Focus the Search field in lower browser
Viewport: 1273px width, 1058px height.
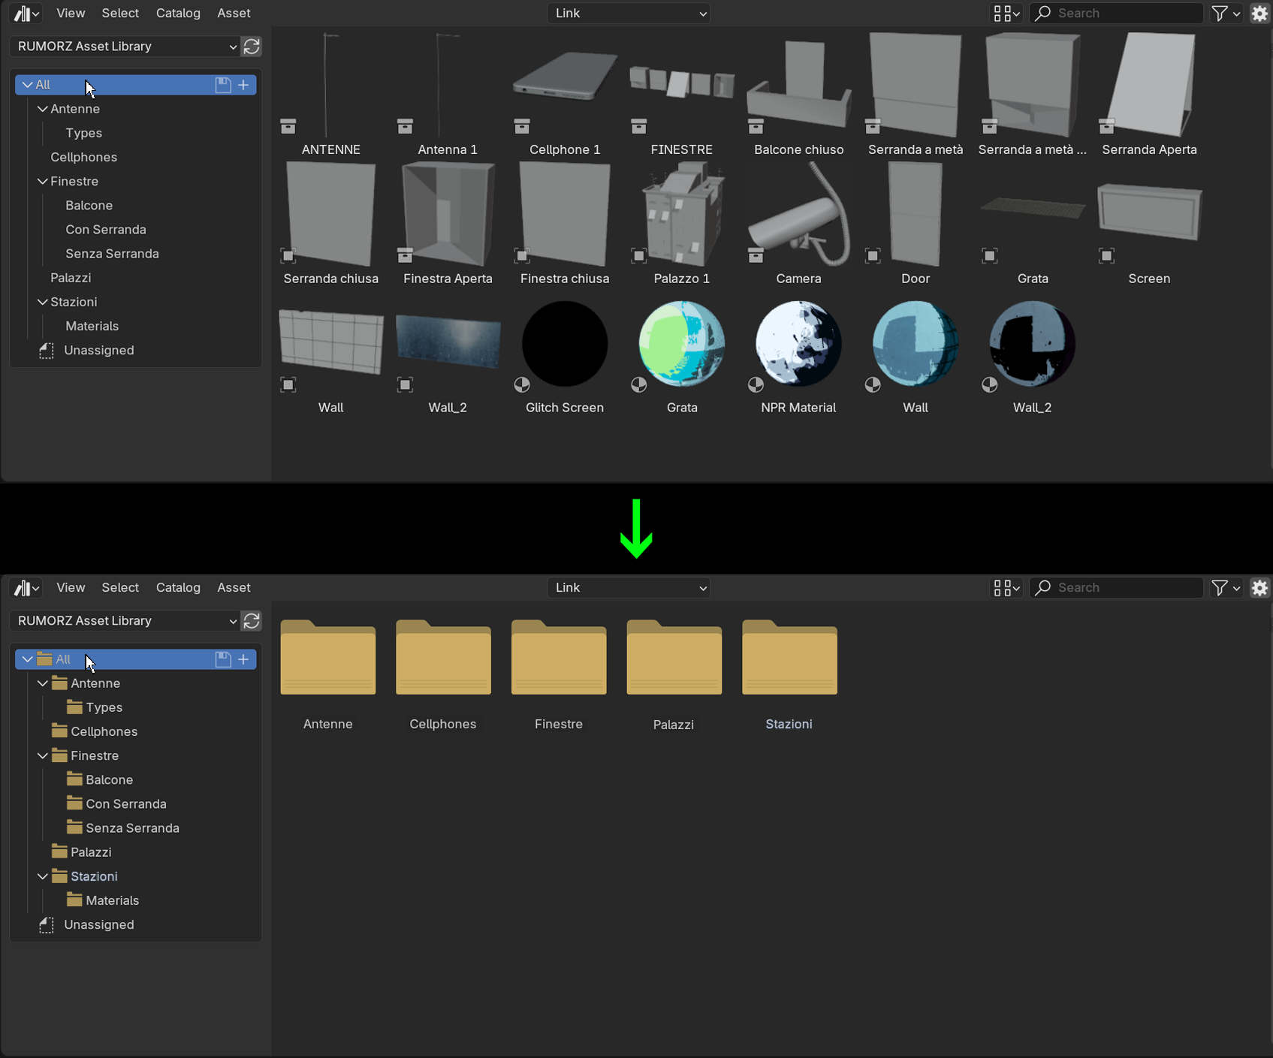pyautogui.click(x=1117, y=588)
